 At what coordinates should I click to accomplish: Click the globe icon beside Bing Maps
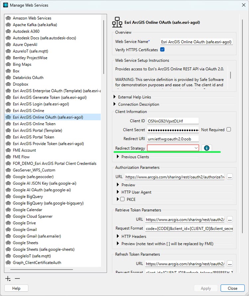tap(8, 64)
